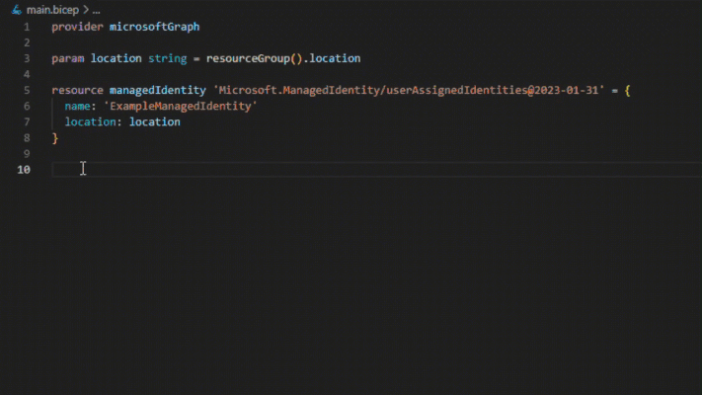This screenshot has width=702, height=395.
Task: Click the 'string' type on line 3
Action: tap(168, 58)
